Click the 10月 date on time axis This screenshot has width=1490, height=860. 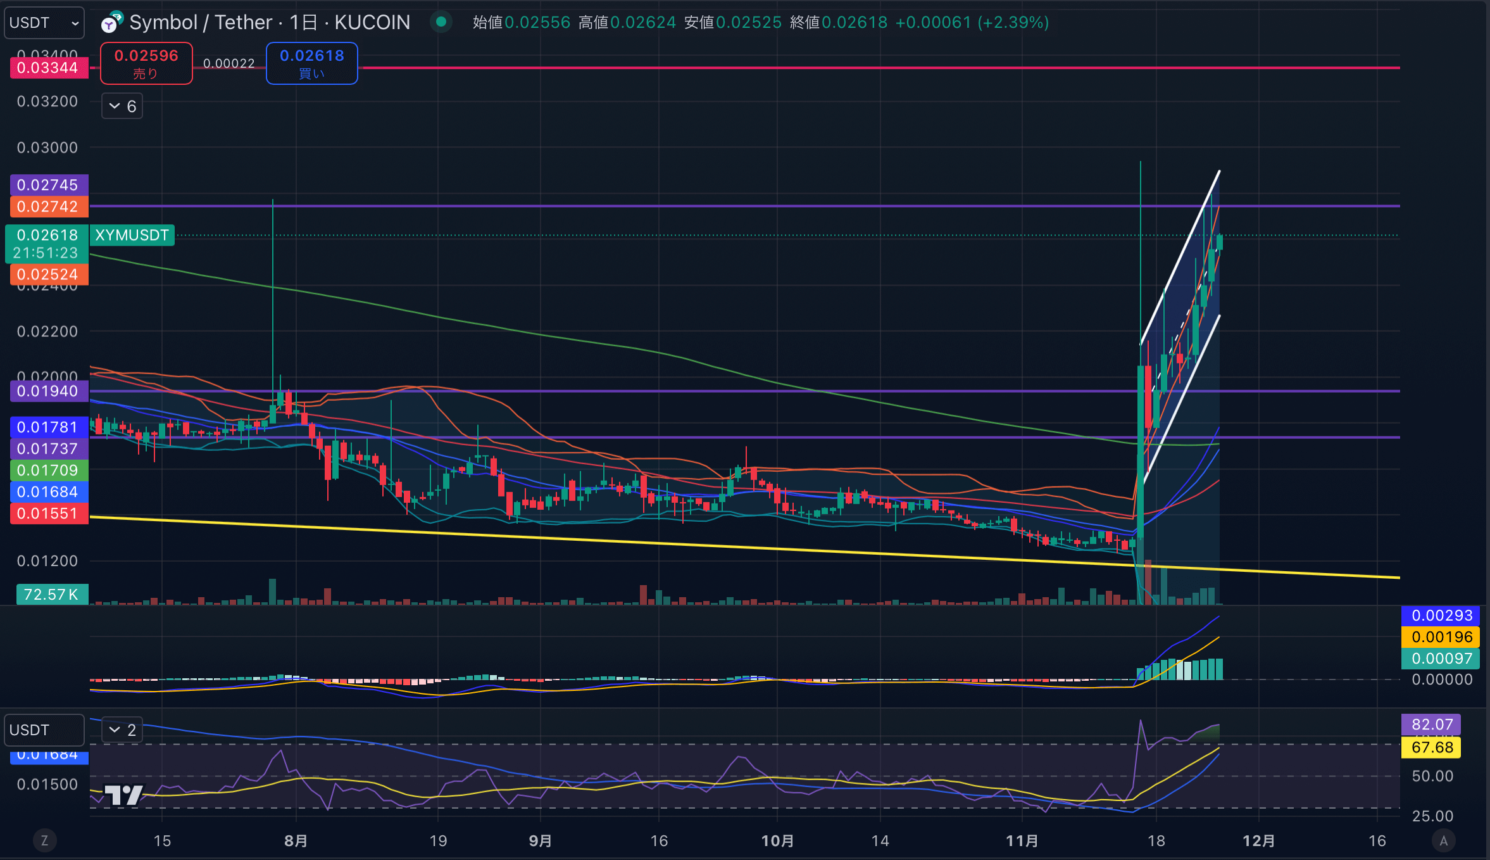[x=777, y=841]
